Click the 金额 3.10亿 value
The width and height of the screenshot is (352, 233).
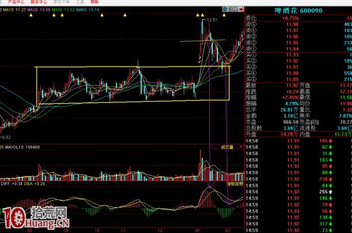click(x=290, y=116)
